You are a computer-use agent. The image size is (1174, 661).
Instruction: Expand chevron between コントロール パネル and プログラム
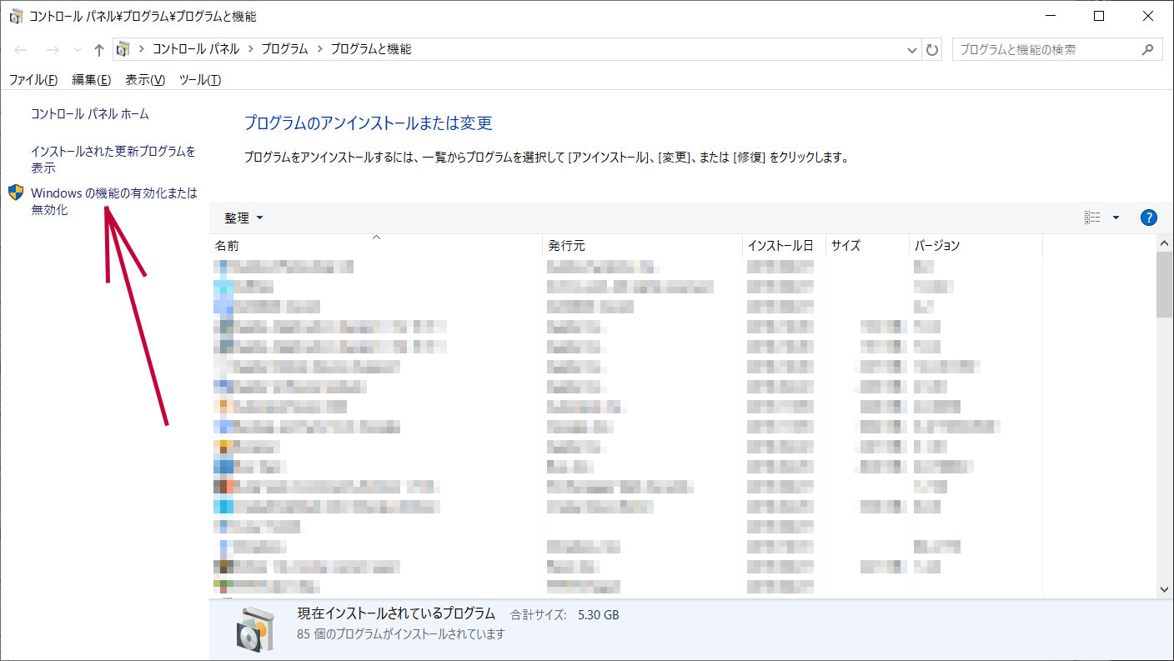[249, 49]
